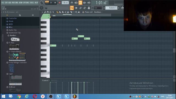Click the browser yellow plus tab icon
This screenshot has width=176, height=99.
click(x=7, y=15)
